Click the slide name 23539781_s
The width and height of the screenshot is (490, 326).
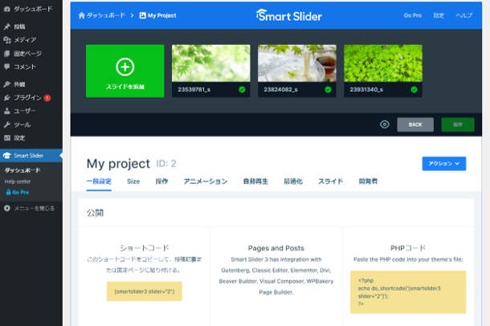pyautogui.click(x=194, y=90)
